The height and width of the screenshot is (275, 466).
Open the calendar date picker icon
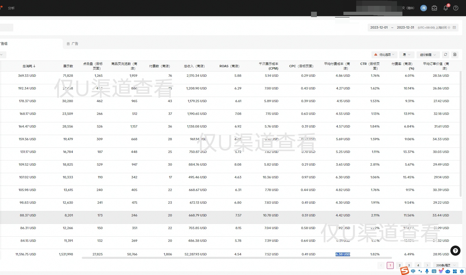point(454,27)
